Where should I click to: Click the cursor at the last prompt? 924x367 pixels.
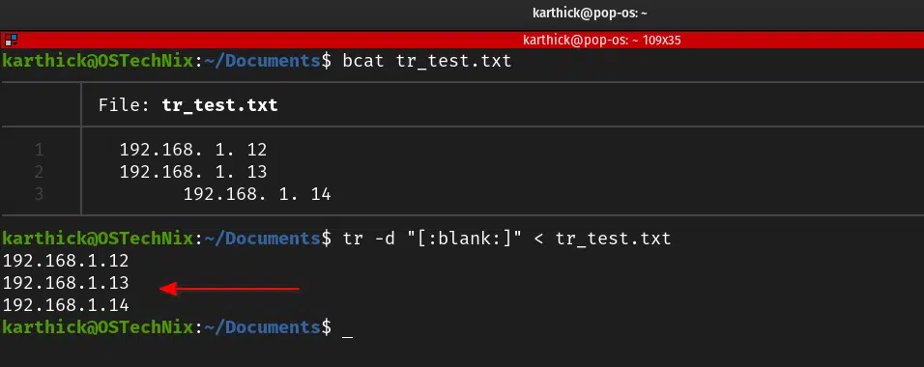(x=347, y=330)
